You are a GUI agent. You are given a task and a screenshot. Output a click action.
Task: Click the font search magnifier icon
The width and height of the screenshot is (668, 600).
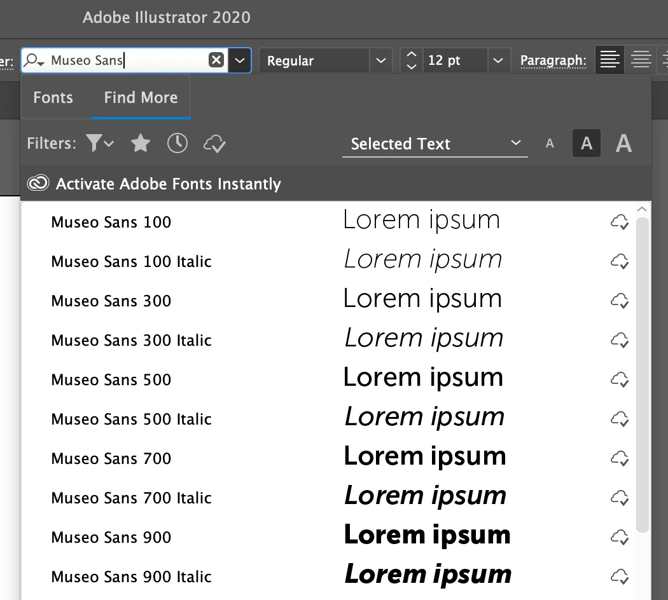tap(34, 60)
